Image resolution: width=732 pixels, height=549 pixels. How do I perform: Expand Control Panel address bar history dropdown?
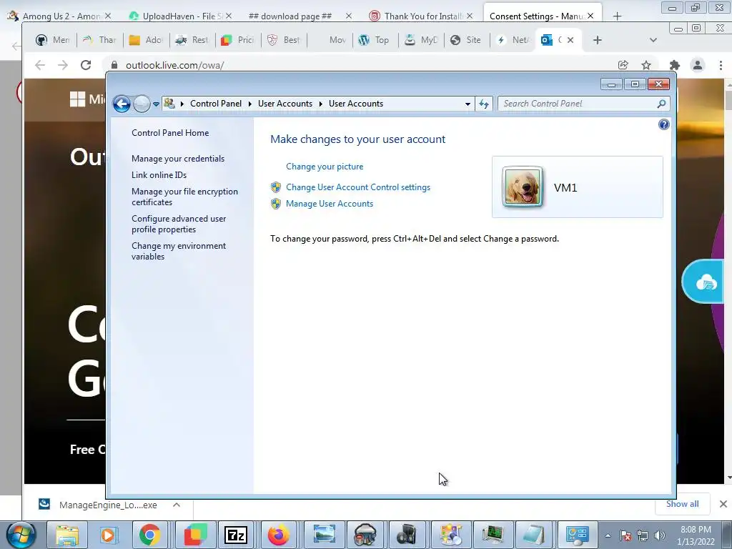click(x=468, y=104)
